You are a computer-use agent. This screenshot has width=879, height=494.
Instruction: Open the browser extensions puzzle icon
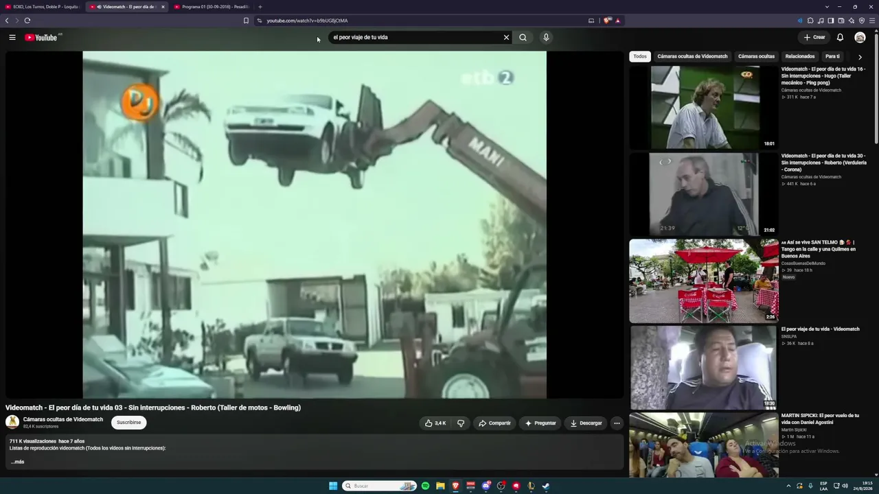click(x=810, y=21)
